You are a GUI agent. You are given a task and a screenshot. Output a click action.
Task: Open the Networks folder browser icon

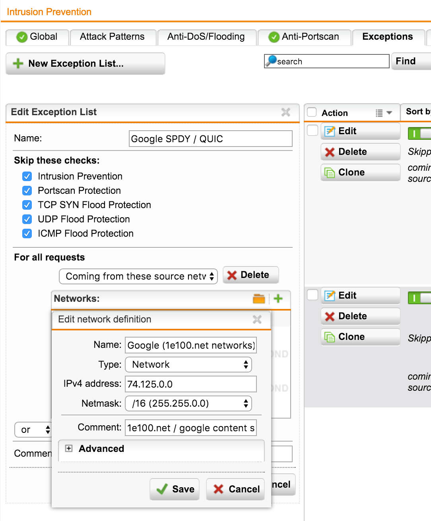coord(259,299)
